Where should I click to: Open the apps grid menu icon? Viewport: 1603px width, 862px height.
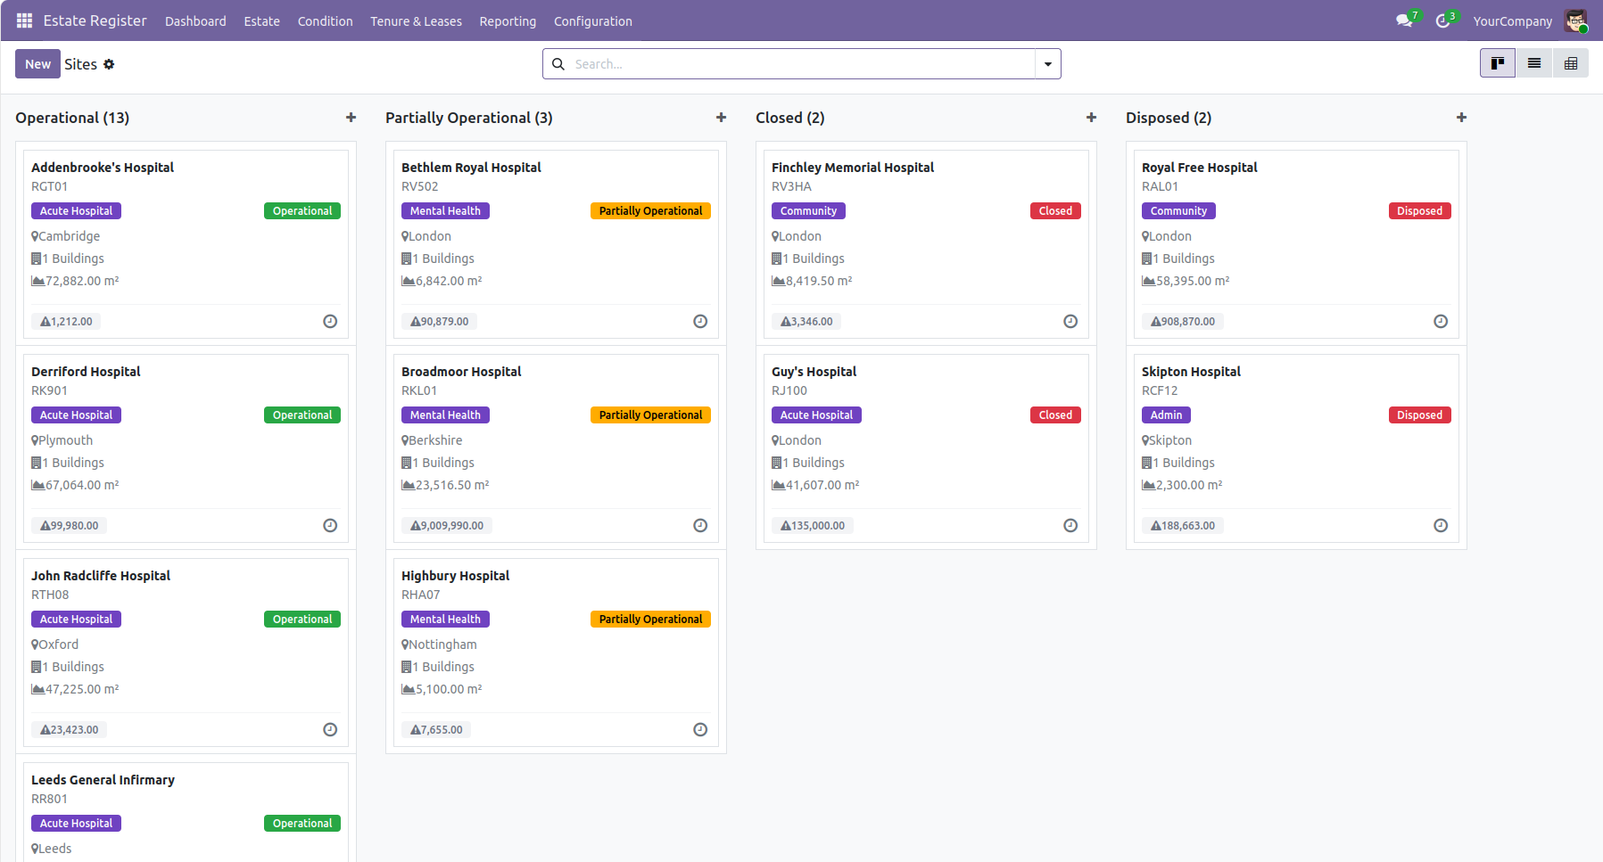point(24,21)
